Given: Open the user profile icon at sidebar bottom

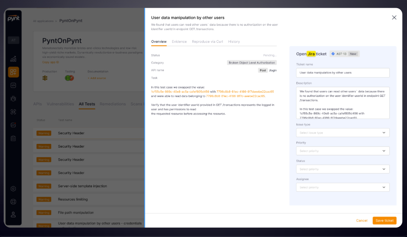Looking at the screenshot, I should pyautogui.click(x=13, y=214).
